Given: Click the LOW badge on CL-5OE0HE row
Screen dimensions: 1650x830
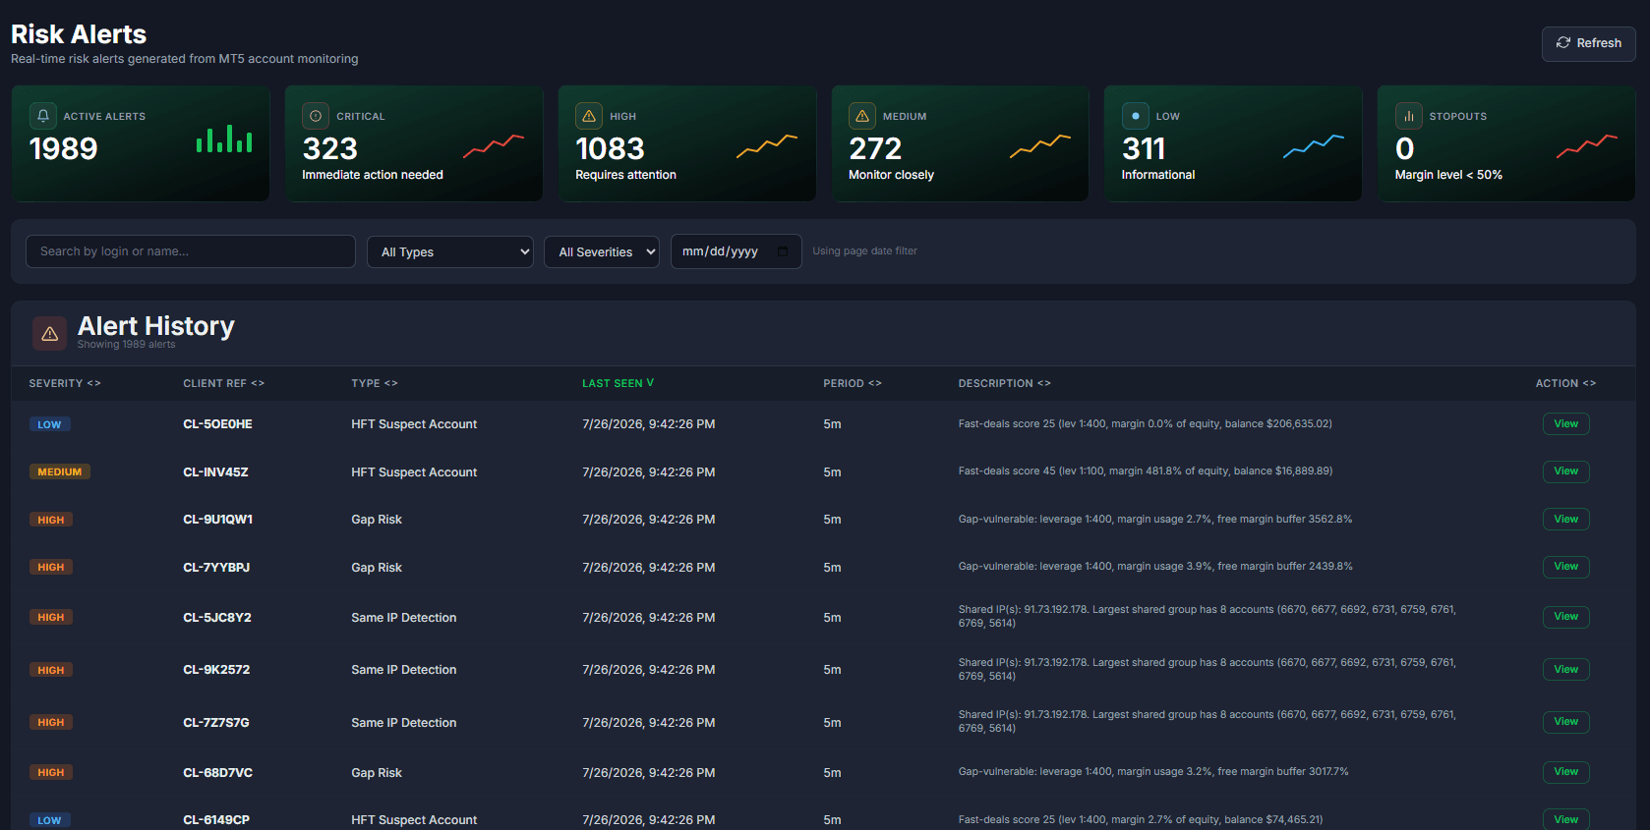Looking at the screenshot, I should (49, 424).
